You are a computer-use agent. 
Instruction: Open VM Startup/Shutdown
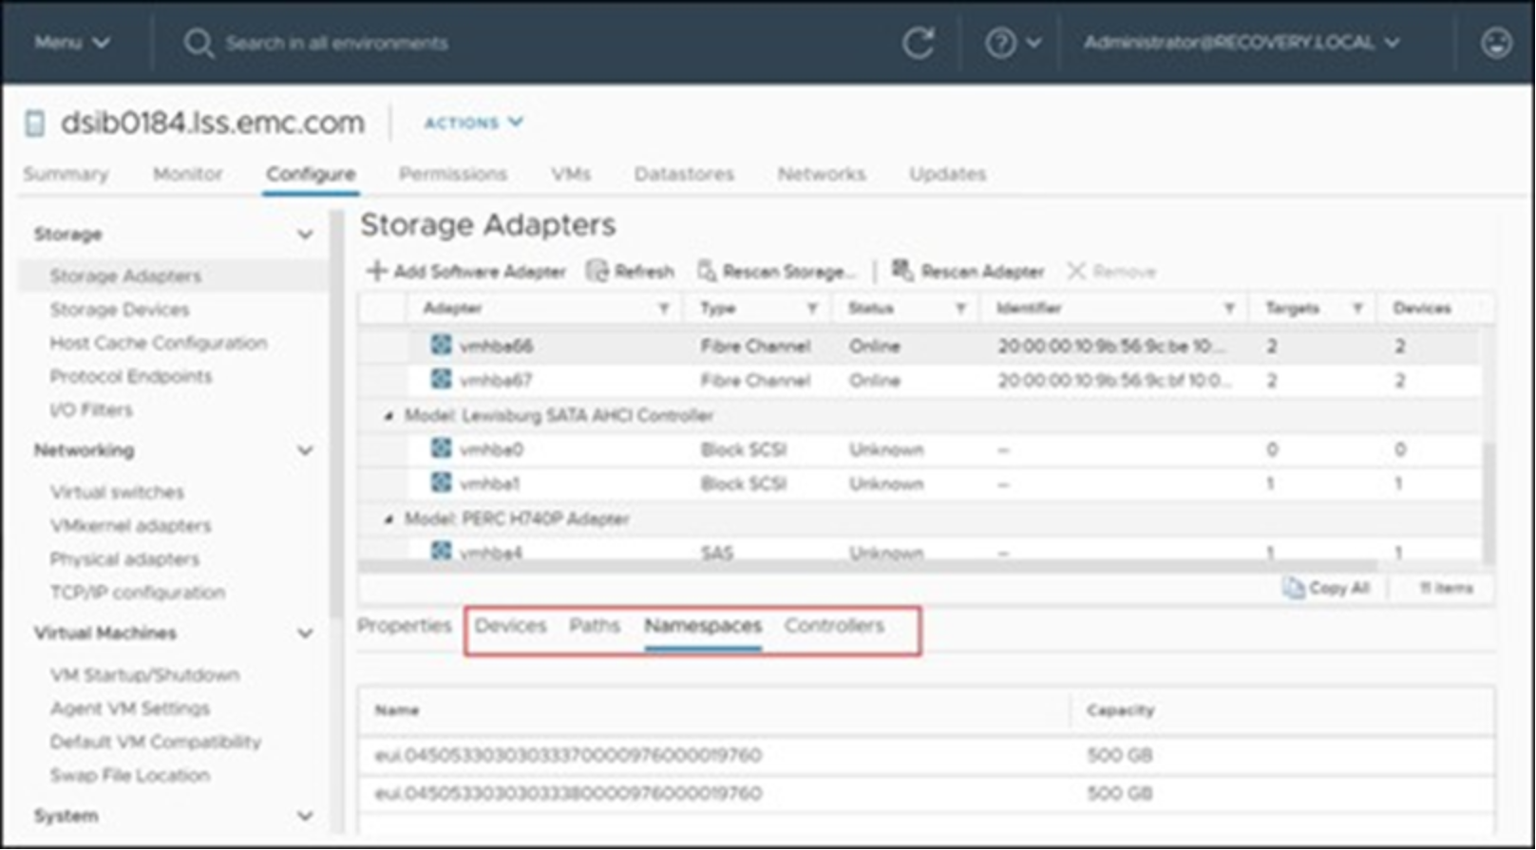tap(144, 675)
